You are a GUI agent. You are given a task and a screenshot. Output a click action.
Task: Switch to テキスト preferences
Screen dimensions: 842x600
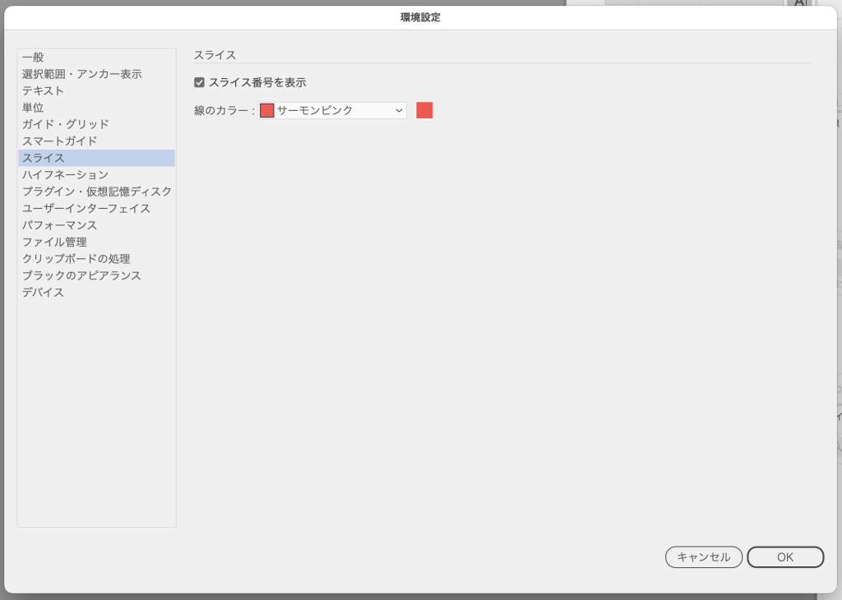tap(44, 90)
